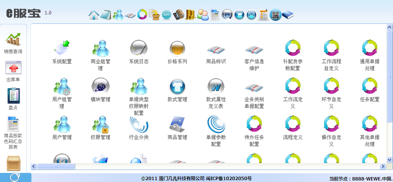Screen dimensions: 393x182
Task: Open the Sale badge toolbar icon
Action: tap(166, 15)
